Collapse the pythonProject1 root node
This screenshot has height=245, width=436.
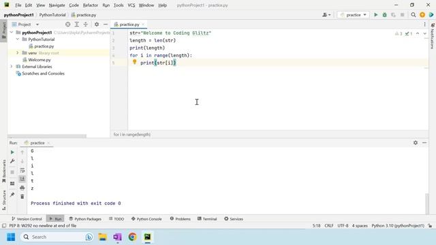pyautogui.click(x=12, y=33)
